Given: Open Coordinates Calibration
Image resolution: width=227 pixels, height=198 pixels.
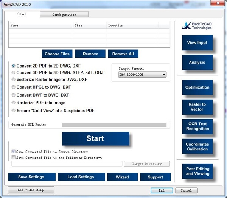Looking at the screenshot, I should click(197, 146).
